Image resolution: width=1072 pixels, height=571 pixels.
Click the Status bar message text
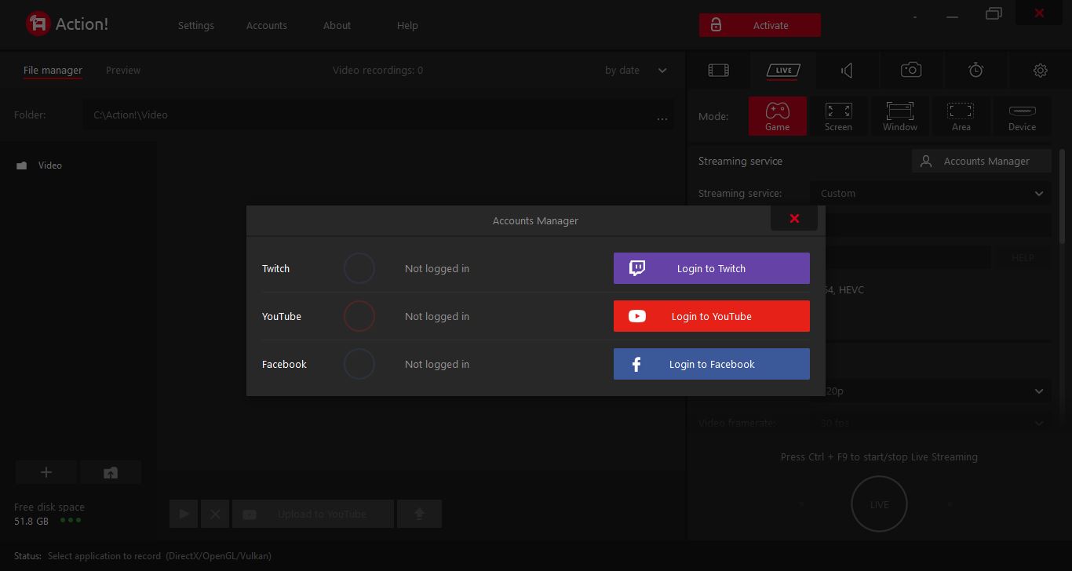tap(159, 555)
